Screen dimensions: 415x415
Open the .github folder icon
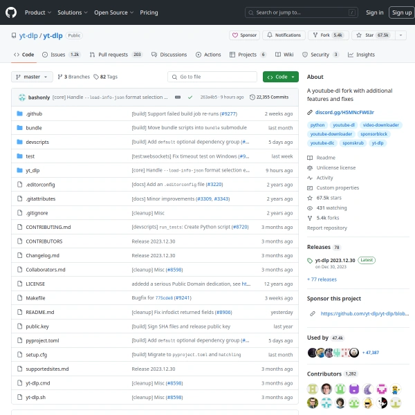pyautogui.click(x=19, y=113)
